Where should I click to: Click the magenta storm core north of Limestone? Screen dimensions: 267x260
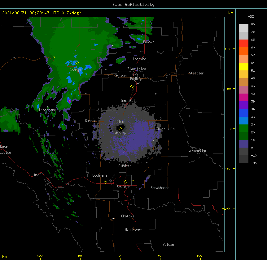click(x=69, y=101)
